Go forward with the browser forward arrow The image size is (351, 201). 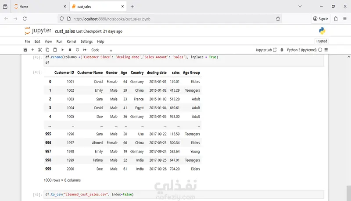click(x=15, y=19)
